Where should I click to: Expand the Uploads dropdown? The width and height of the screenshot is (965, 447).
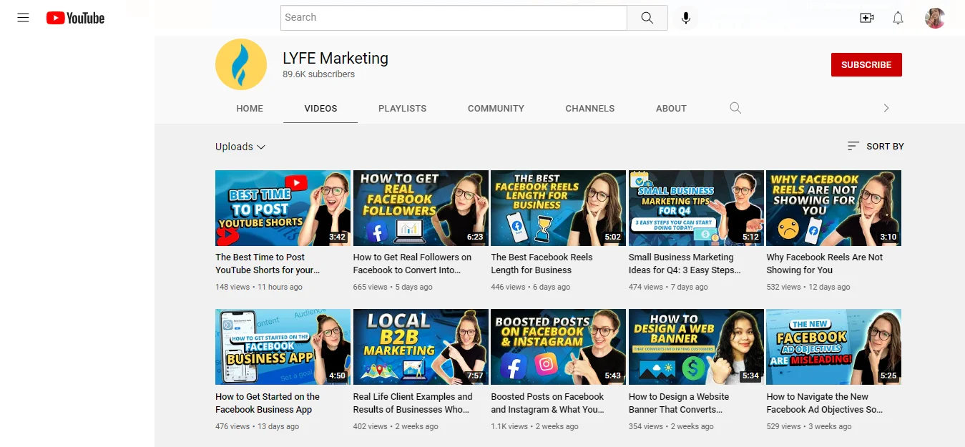point(240,147)
